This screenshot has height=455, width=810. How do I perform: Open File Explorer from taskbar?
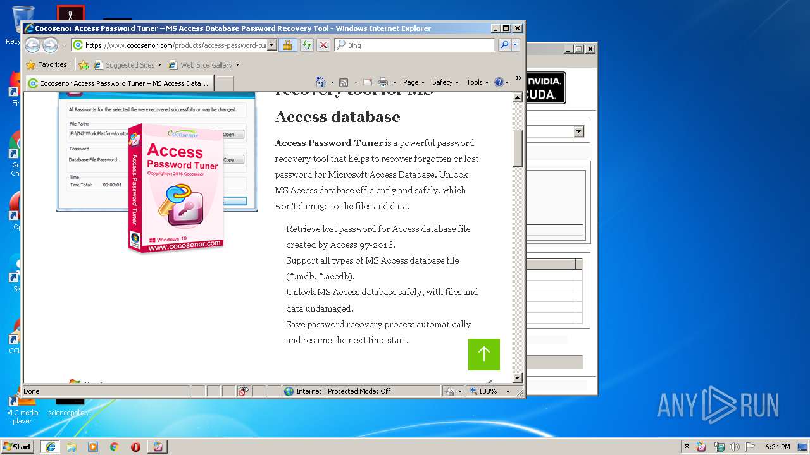72,446
